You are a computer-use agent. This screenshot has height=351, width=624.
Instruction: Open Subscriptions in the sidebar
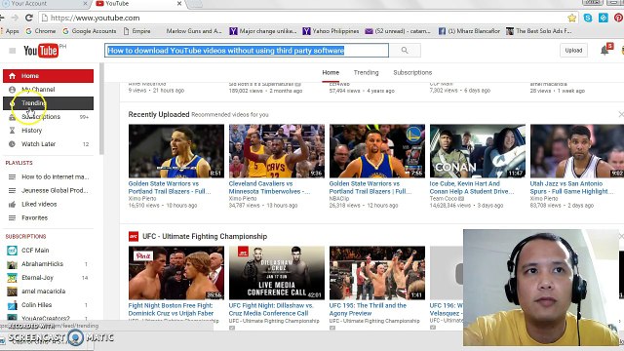pyautogui.click(x=48, y=117)
